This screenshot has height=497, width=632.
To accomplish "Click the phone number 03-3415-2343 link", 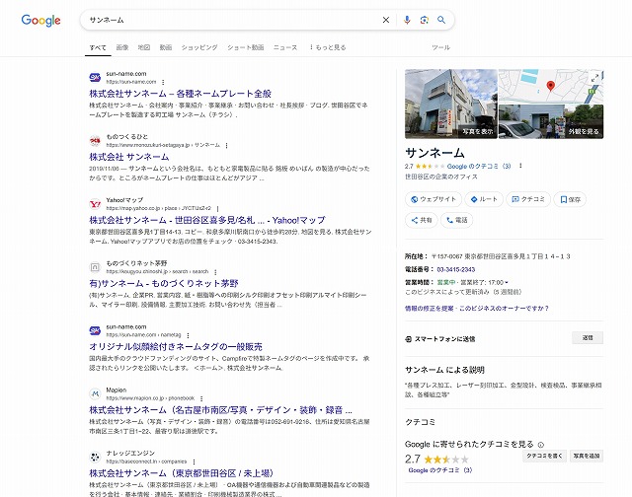I will [x=456, y=268].
